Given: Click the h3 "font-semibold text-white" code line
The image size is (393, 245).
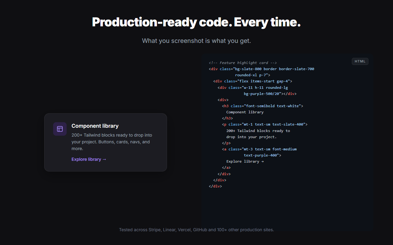Looking at the screenshot, I should [x=263, y=106].
